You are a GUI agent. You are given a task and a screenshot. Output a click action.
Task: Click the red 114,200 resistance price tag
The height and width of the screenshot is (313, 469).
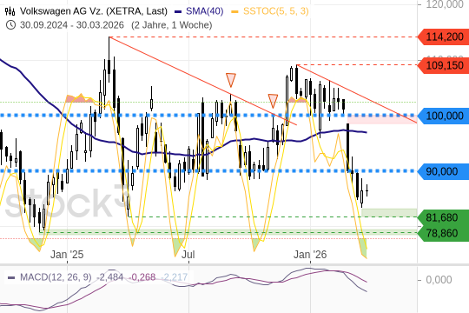444,37
